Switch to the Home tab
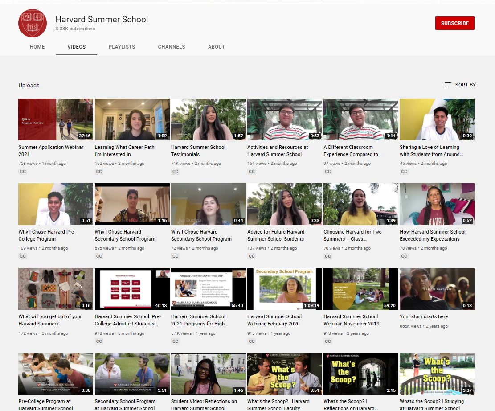Viewport: 495px width, 411px height. (x=37, y=47)
